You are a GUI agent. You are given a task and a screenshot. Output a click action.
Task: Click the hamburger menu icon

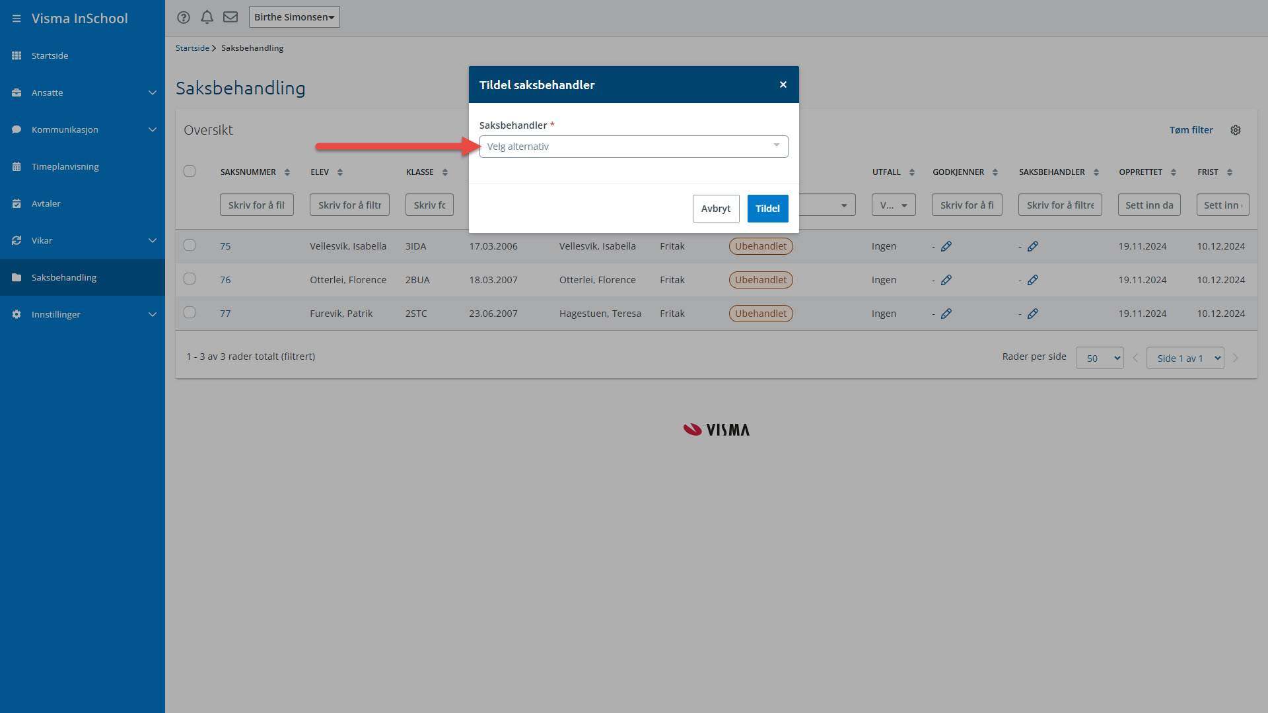coord(17,18)
